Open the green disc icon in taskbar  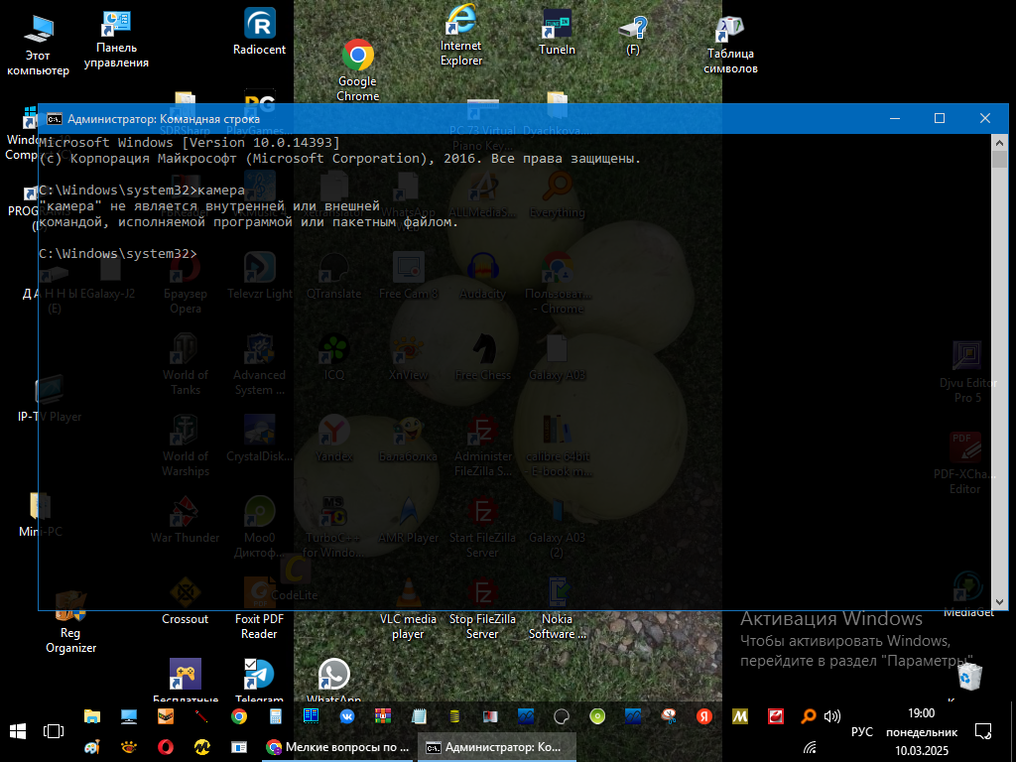[597, 716]
